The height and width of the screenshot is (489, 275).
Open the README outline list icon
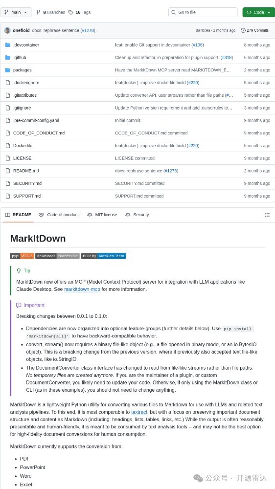267,215
